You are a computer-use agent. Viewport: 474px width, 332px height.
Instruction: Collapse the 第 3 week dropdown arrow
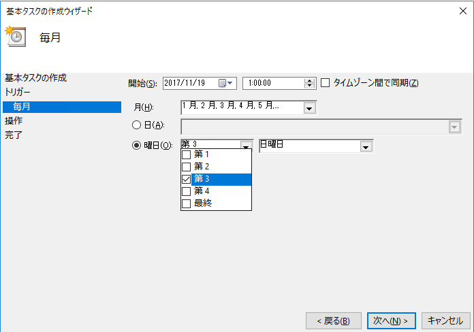(x=247, y=146)
